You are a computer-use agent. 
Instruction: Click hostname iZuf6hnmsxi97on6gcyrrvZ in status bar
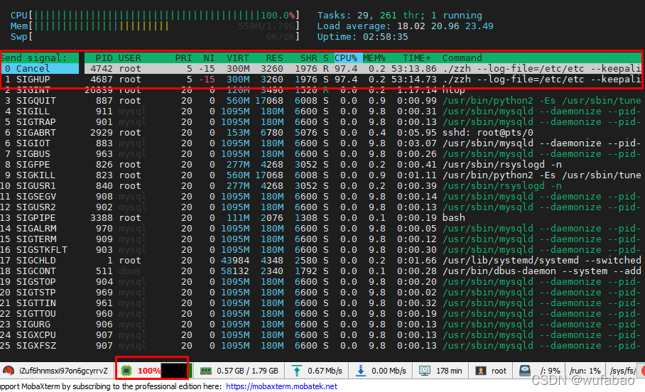tap(63, 371)
